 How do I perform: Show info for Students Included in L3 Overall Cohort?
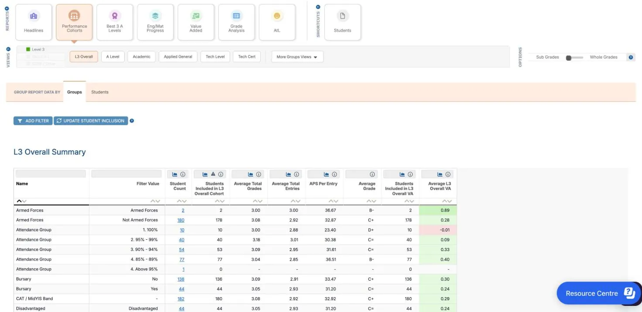tap(221, 174)
